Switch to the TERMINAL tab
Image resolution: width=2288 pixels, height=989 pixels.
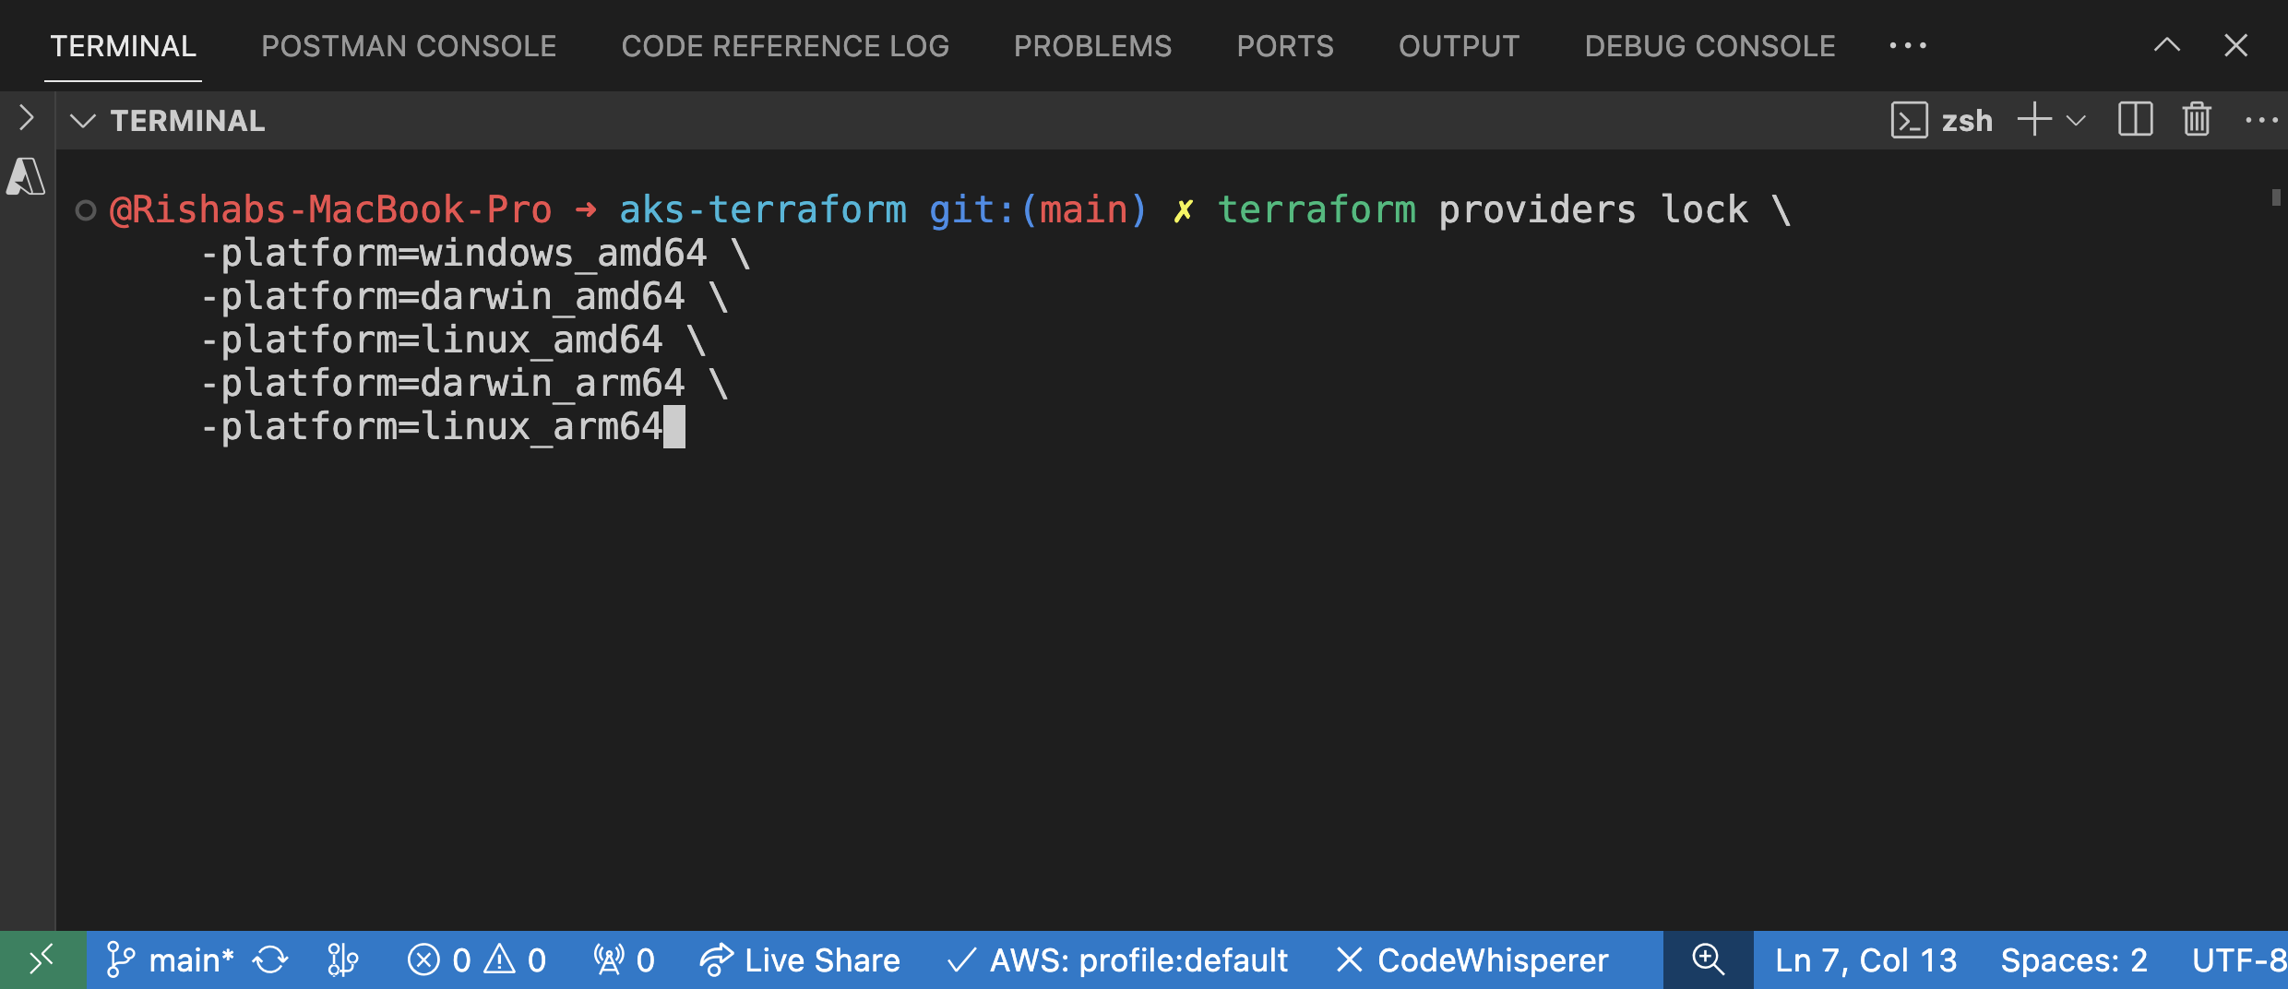[123, 46]
